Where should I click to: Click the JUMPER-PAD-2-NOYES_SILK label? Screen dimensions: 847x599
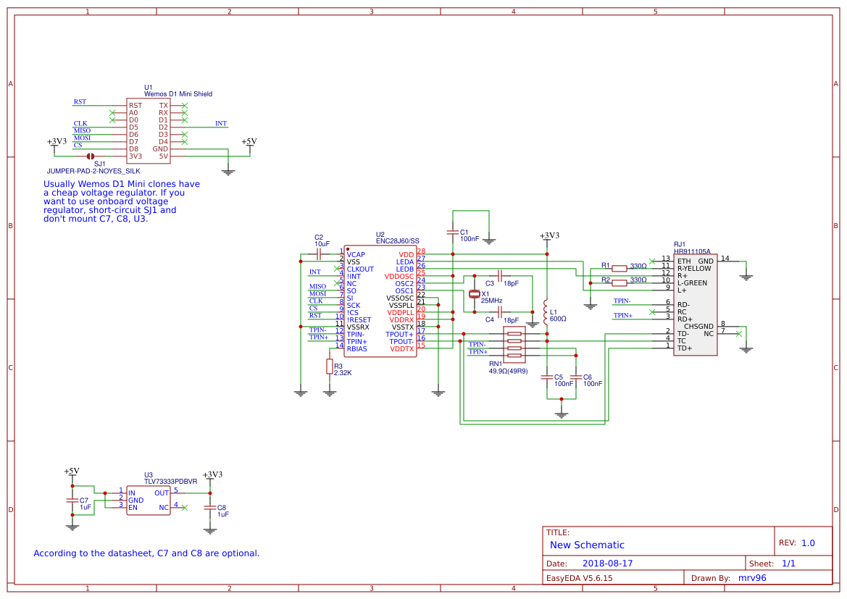[x=93, y=171]
